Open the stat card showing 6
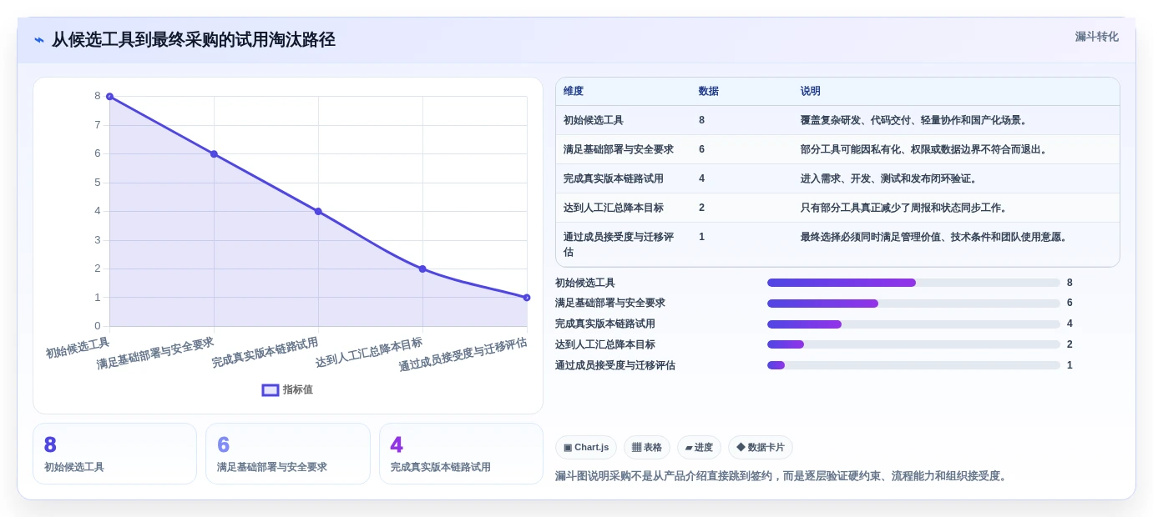The width and height of the screenshot is (1153, 517). (x=288, y=454)
